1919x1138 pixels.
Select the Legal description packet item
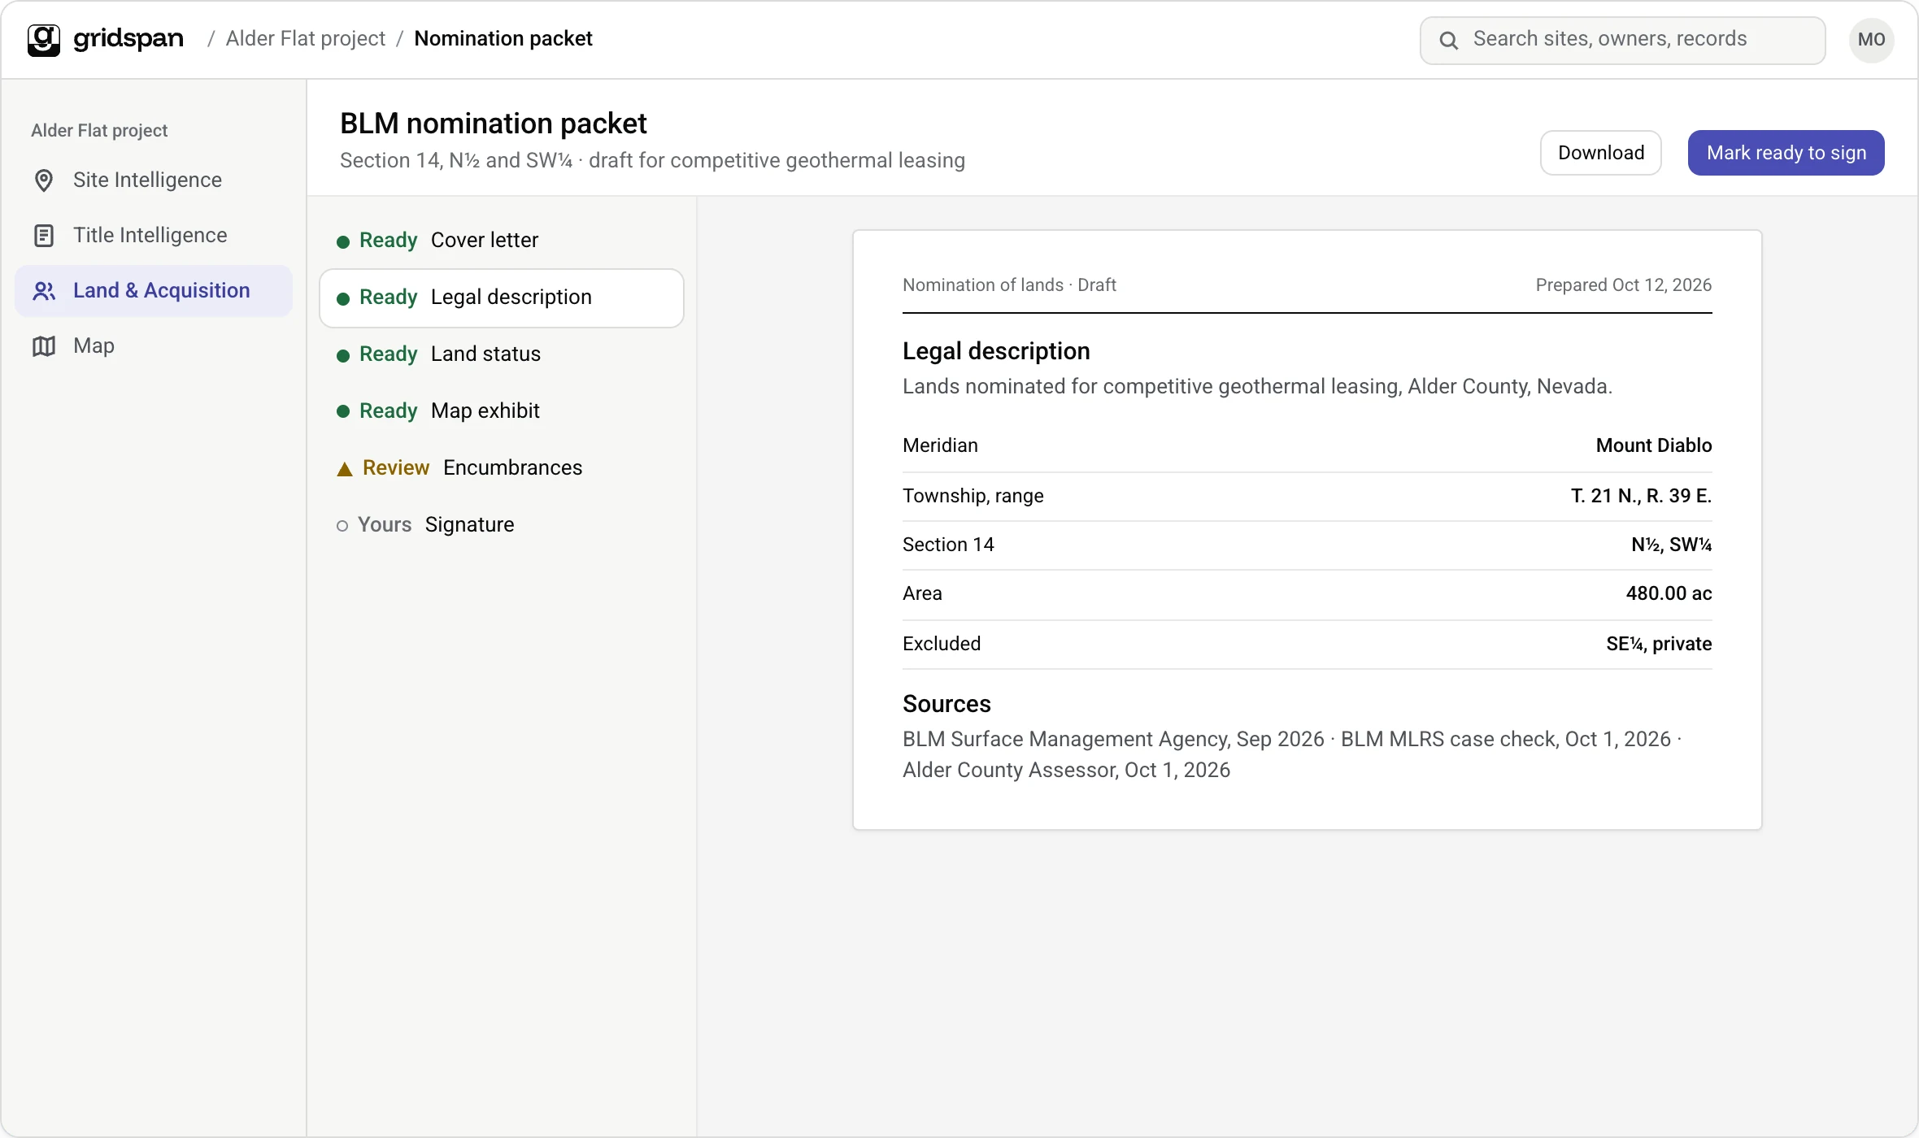[502, 298]
